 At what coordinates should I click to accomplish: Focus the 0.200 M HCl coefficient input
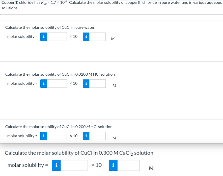point(57,136)
